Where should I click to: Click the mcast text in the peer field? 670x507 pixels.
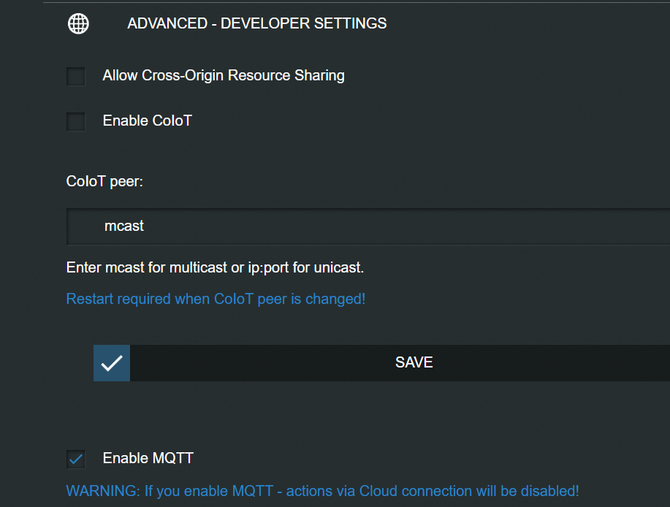point(124,226)
